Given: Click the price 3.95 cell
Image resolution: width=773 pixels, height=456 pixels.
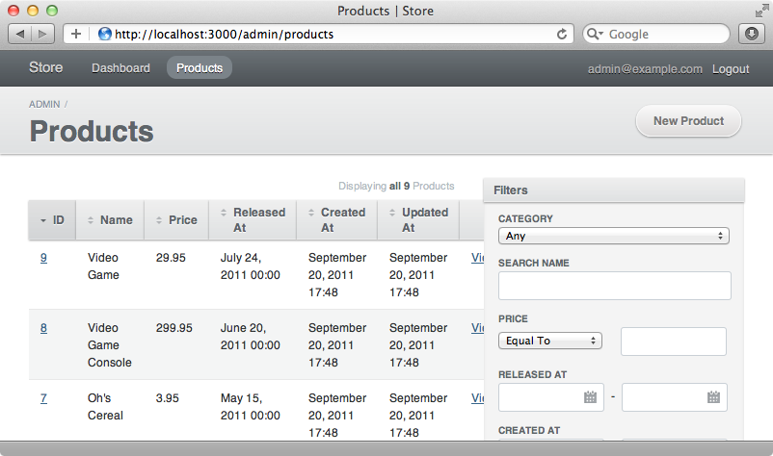Looking at the screenshot, I should pos(167,398).
